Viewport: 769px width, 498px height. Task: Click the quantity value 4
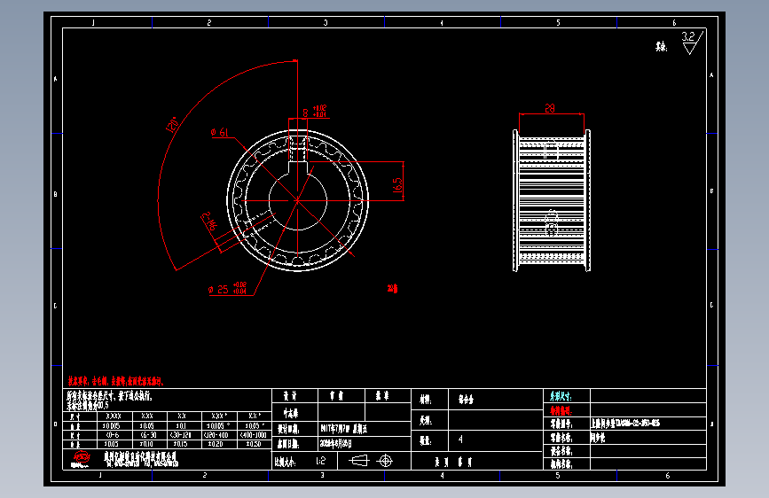[x=460, y=440]
